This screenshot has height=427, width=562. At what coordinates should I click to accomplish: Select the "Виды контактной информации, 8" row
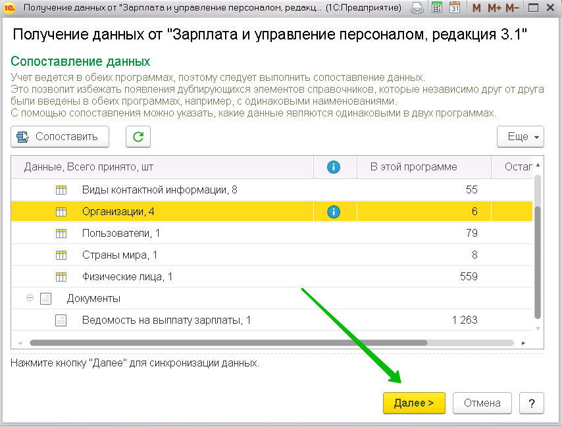pos(272,190)
